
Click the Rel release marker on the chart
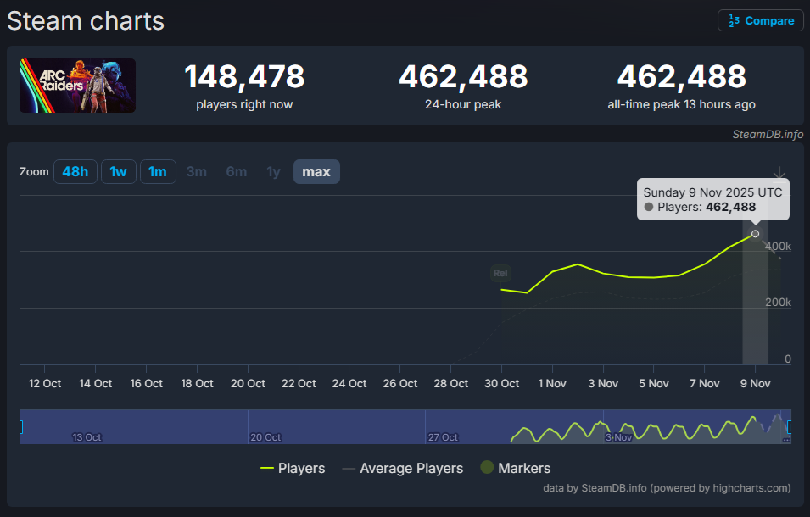(500, 273)
